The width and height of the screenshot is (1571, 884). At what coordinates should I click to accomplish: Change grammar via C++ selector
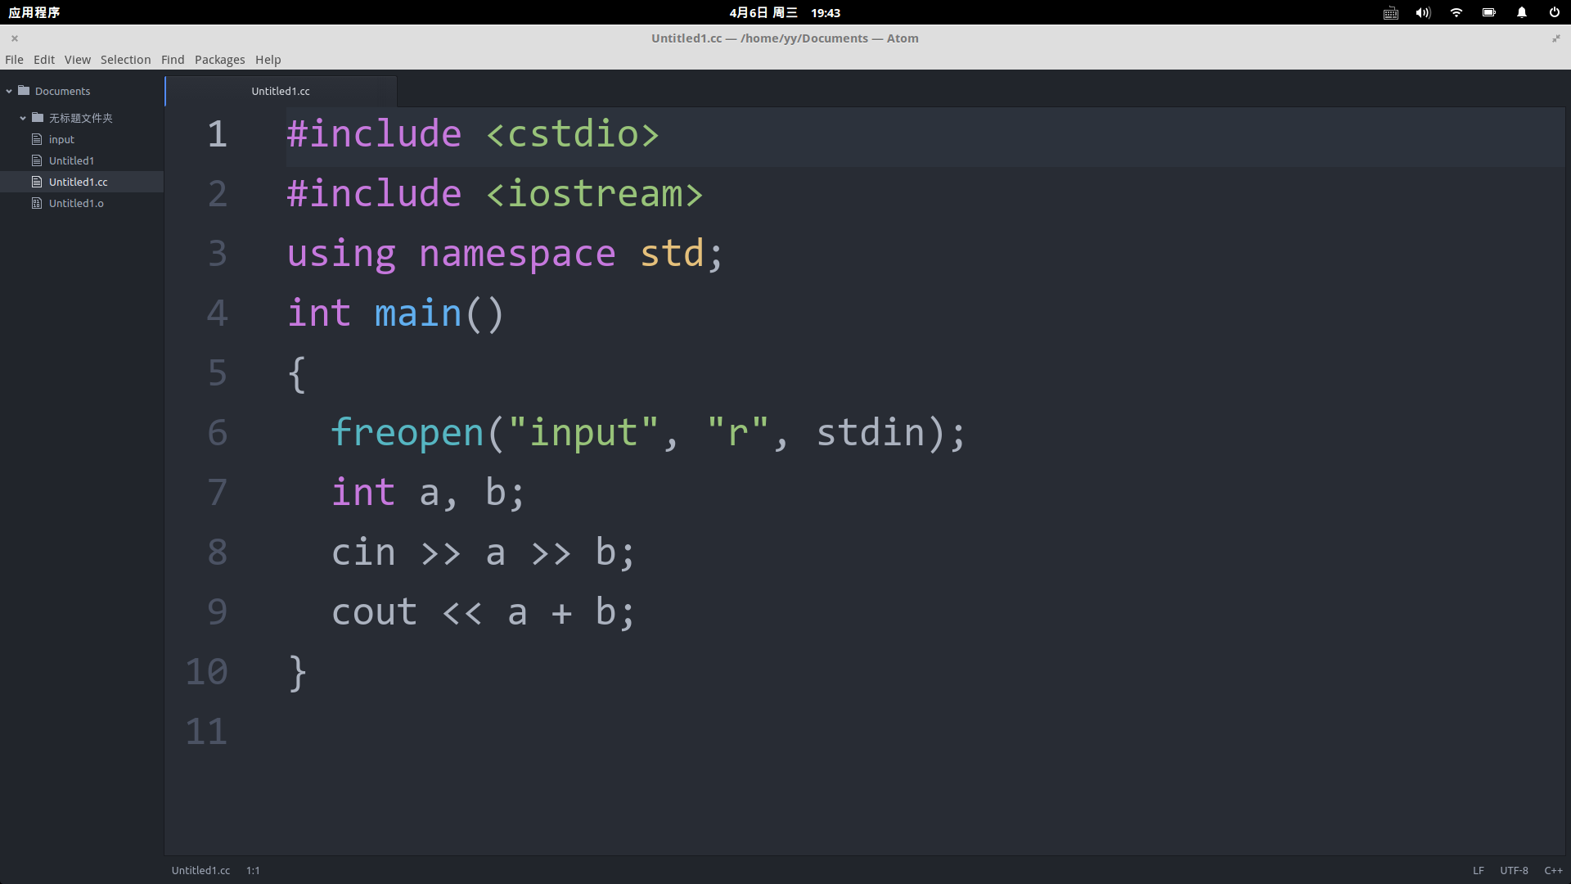pos(1553,870)
